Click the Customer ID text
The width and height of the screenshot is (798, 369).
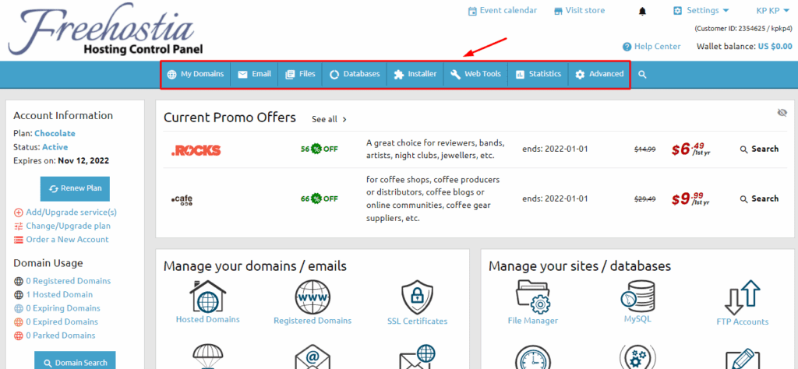point(743,29)
